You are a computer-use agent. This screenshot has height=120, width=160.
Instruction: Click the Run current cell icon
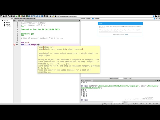19,16
